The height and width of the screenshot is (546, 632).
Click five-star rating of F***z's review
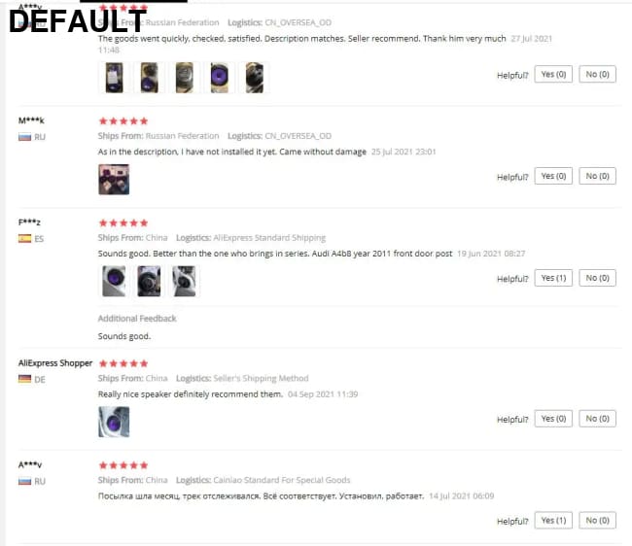pos(123,222)
